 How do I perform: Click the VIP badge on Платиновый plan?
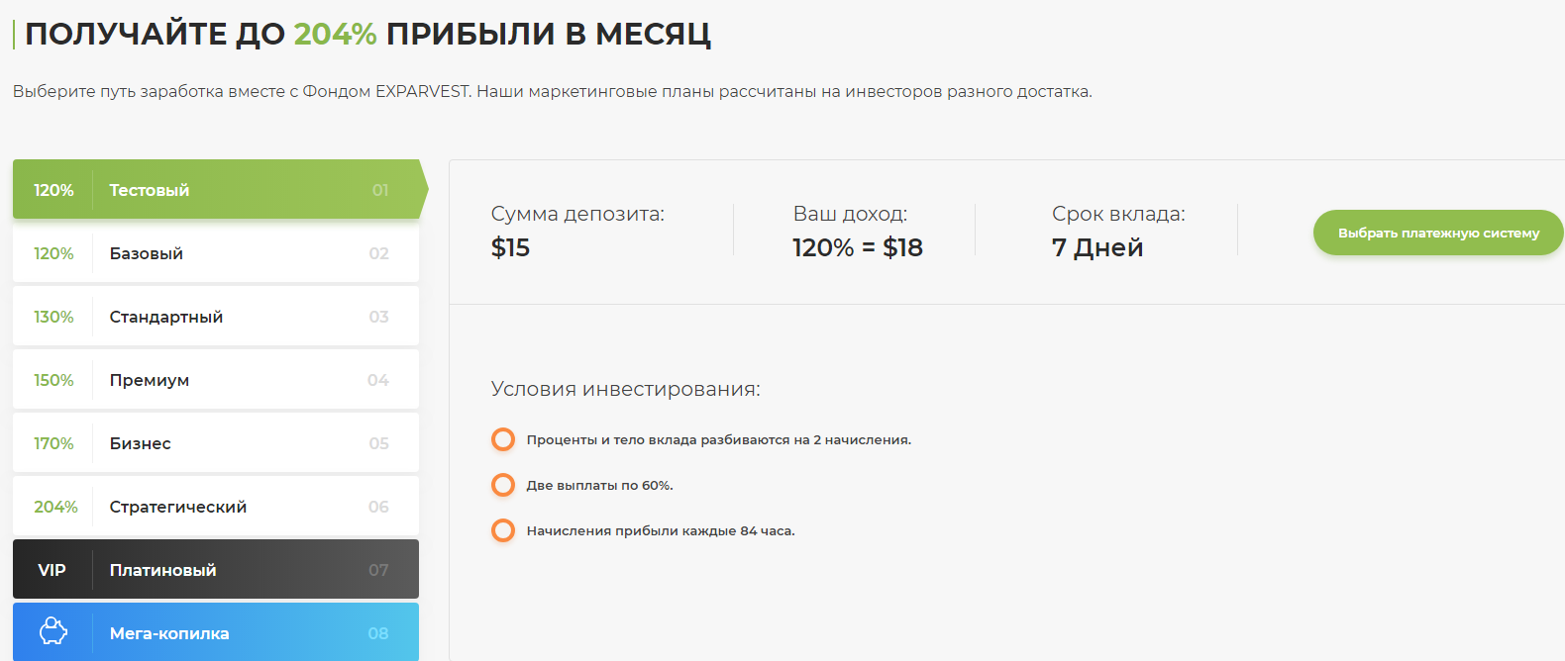[52, 569]
